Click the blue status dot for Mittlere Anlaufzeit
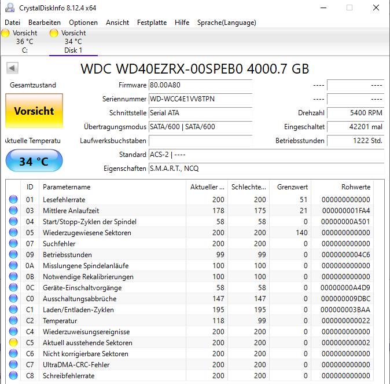390x384 pixels. [13, 210]
